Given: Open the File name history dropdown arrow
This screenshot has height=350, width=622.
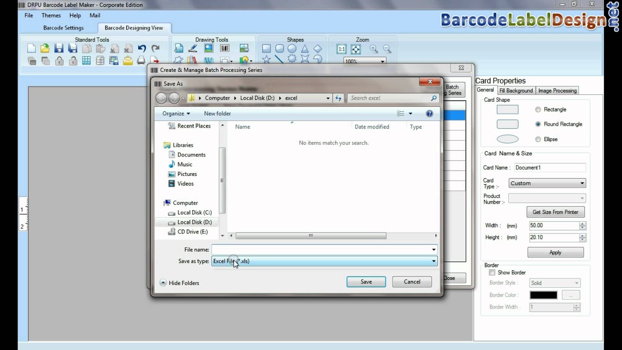Looking at the screenshot, I should click(x=433, y=249).
